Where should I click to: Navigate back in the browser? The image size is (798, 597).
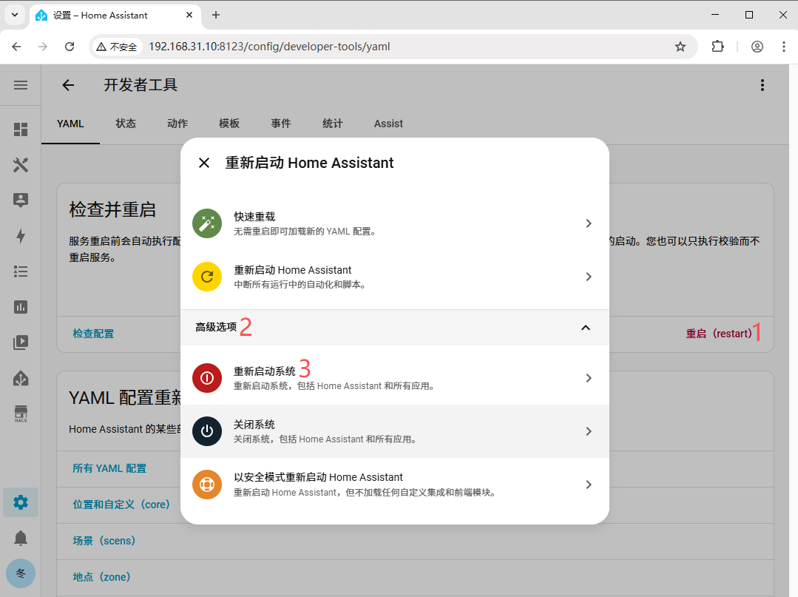tap(17, 47)
